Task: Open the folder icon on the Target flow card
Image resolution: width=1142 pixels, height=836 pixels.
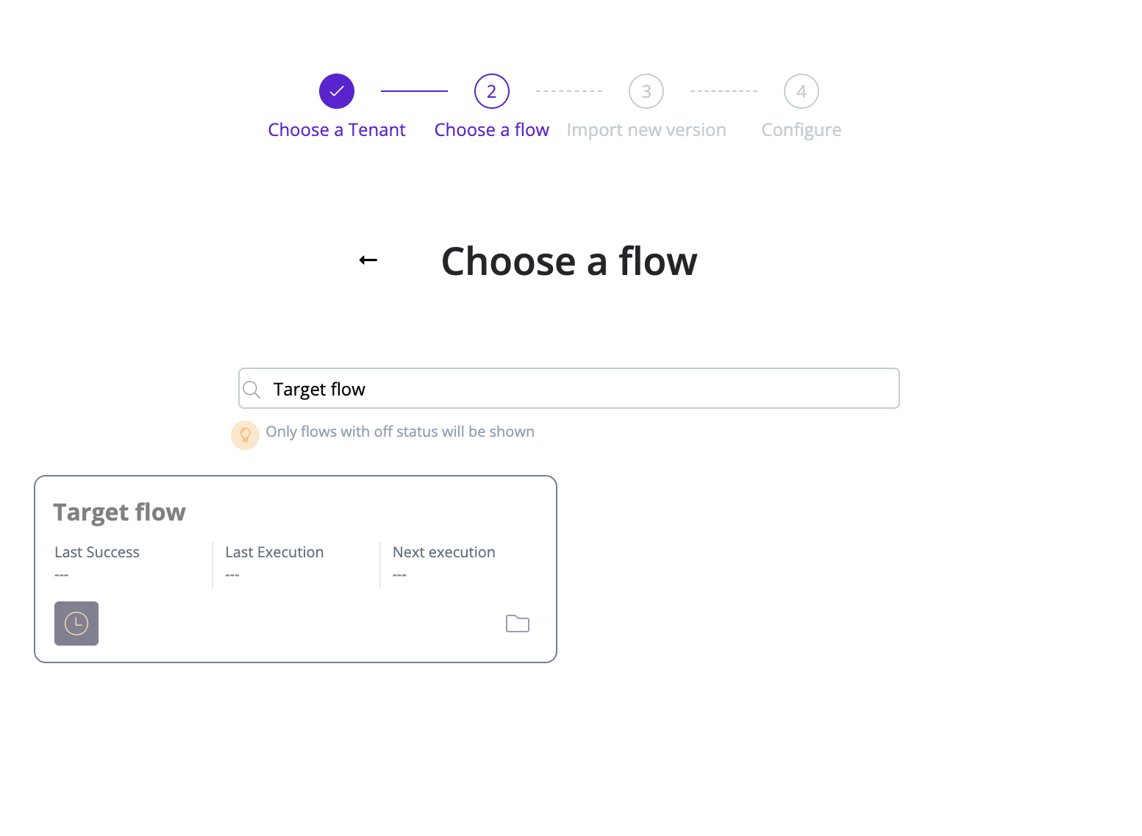Action: click(x=517, y=623)
